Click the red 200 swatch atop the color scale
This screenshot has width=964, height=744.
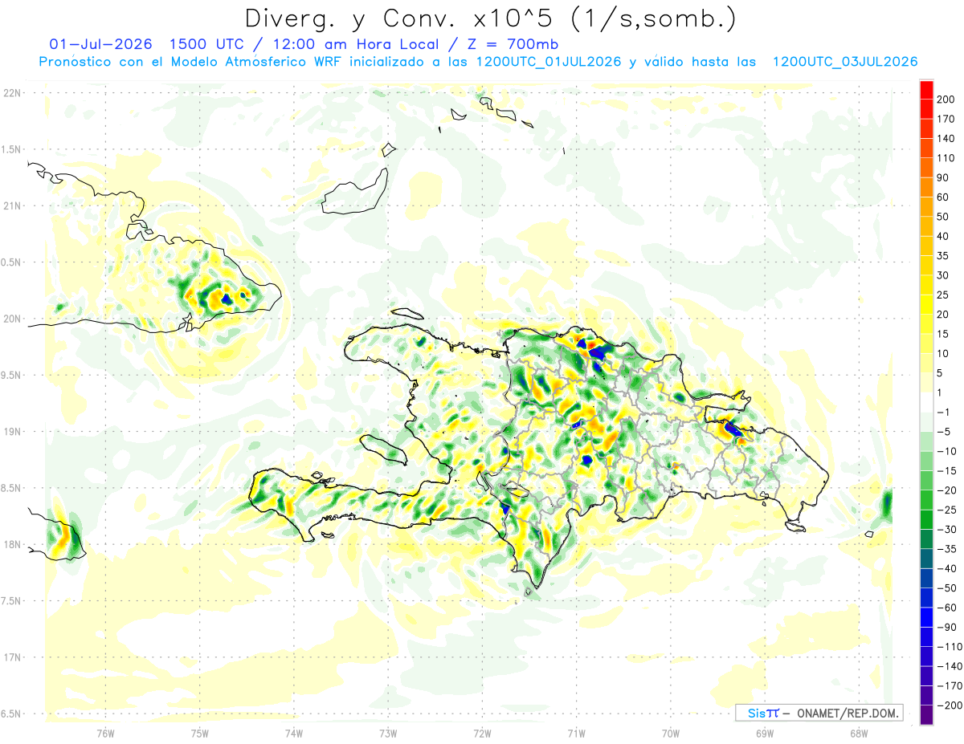pyautogui.click(x=926, y=90)
